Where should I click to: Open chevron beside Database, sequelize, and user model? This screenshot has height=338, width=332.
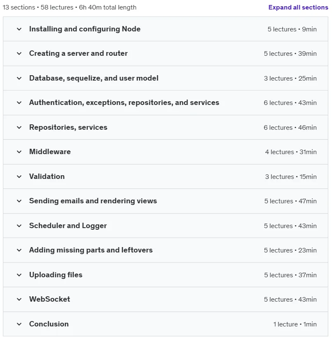point(19,78)
